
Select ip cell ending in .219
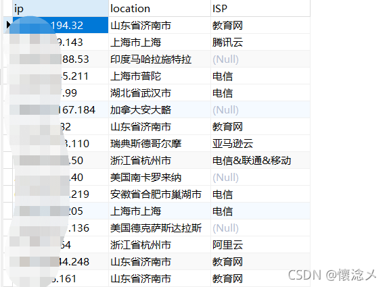click(x=60, y=194)
